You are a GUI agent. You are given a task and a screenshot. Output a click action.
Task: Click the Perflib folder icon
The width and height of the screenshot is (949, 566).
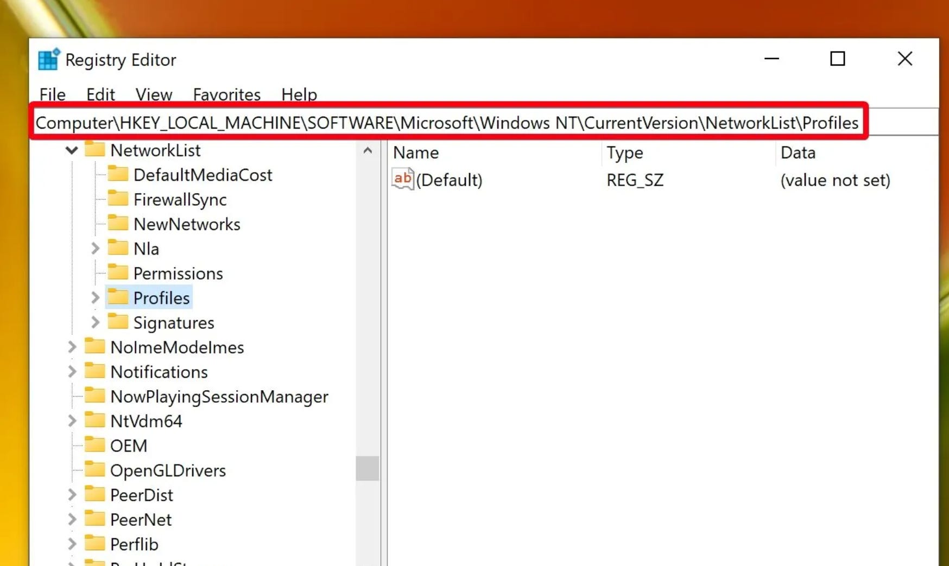tap(95, 543)
